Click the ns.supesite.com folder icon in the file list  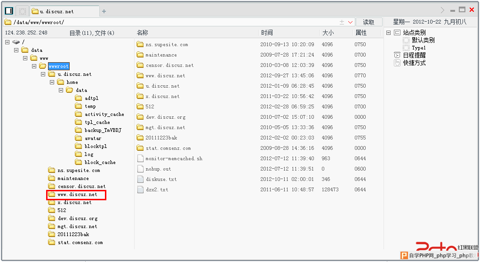point(140,44)
